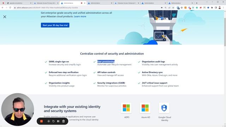Click Start your 30-day free trial
The width and height of the screenshot is (226, 127).
(55, 25)
